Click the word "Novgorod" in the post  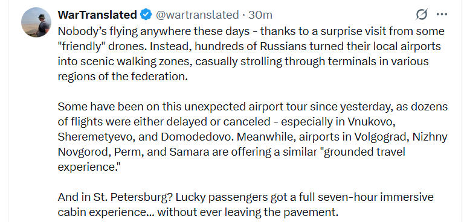tap(83, 152)
